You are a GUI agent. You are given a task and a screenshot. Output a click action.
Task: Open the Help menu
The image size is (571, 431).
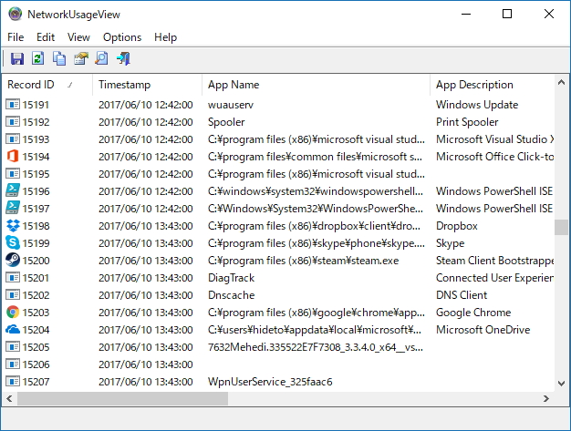click(x=165, y=37)
